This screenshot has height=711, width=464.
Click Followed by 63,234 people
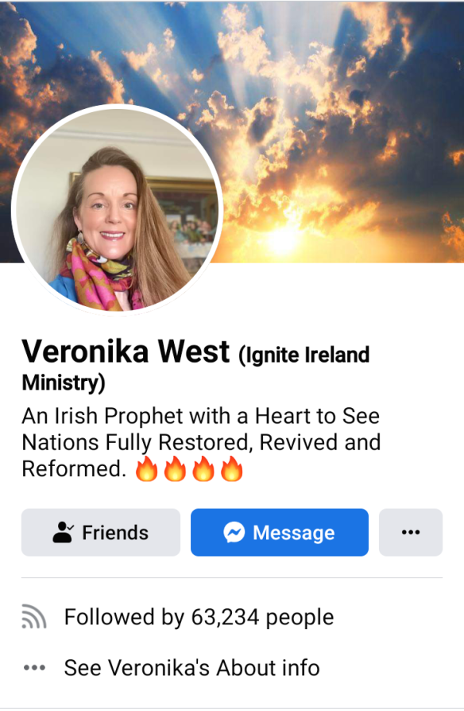[x=199, y=617]
